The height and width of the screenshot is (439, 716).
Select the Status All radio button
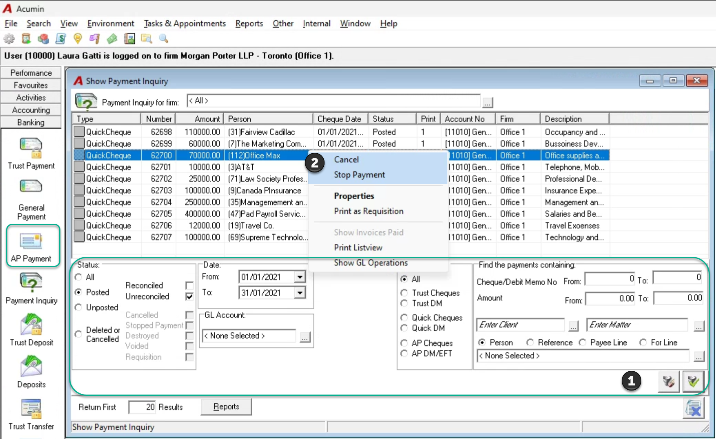pyautogui.click(x=78, y=277)
